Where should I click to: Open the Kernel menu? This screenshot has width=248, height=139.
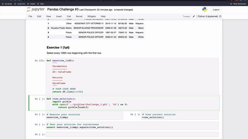tap(79, 16)
